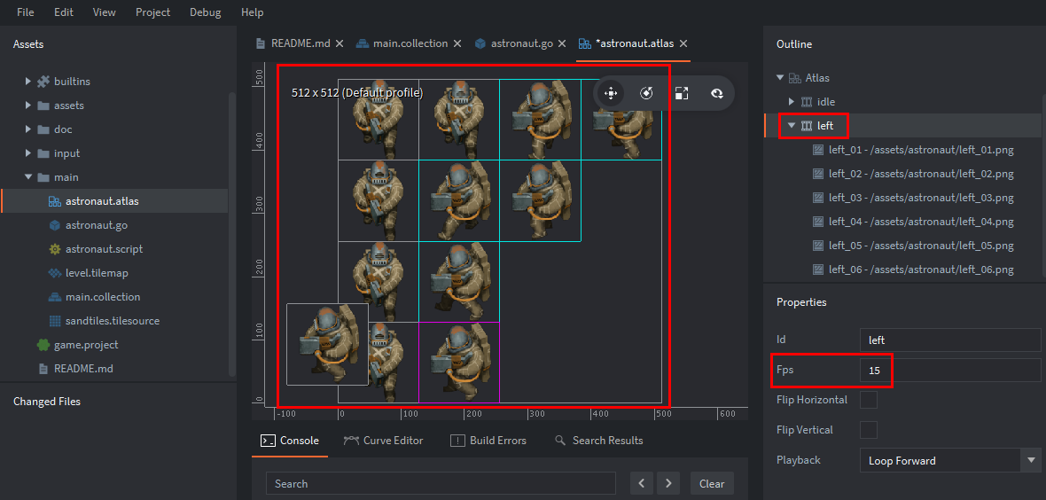The width and height of the screenshot is (1046, 500).
Task: Select the Scale tool in the scene toolbar
Action: [681, 93]
